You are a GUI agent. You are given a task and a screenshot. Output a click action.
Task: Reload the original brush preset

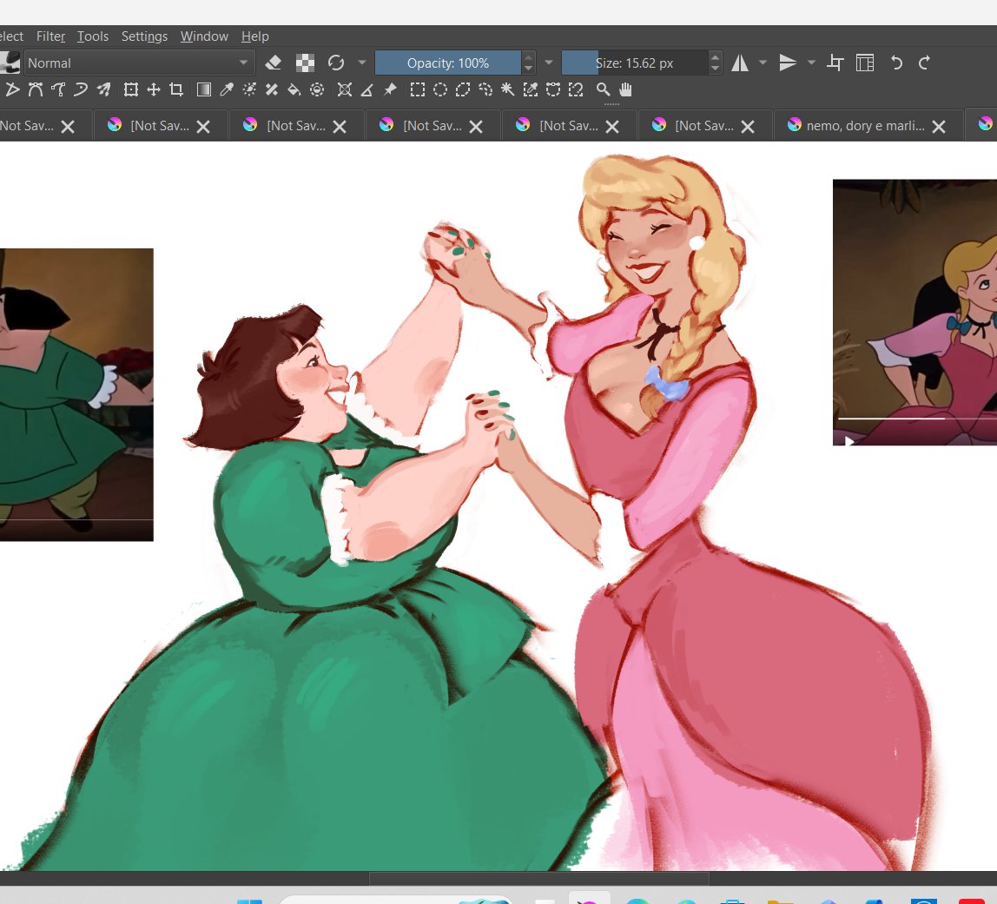pyautogui.click(x=336, y=63)
